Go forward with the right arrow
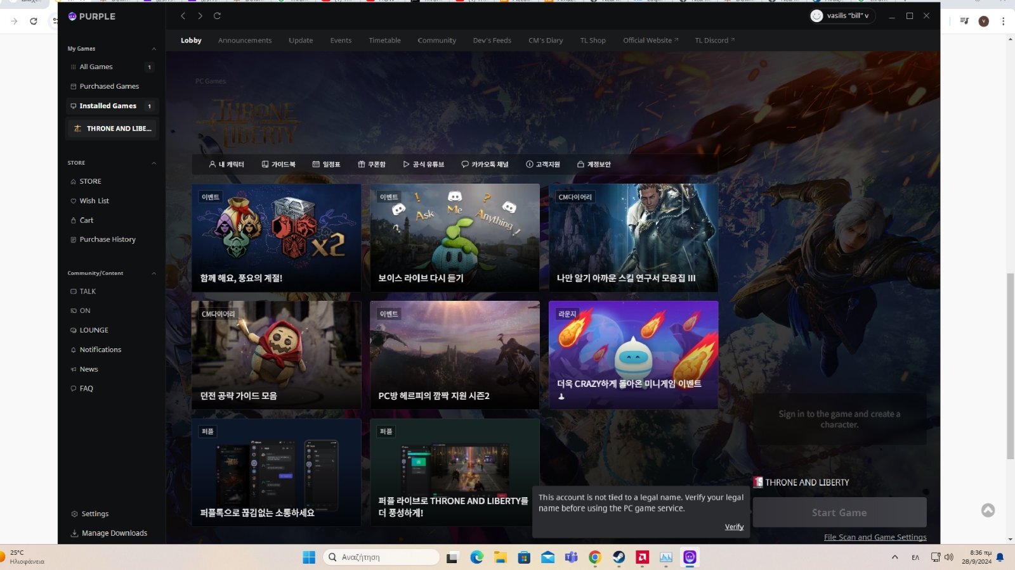This screenshot has width=1015, height=570. [x=200, y=16]
